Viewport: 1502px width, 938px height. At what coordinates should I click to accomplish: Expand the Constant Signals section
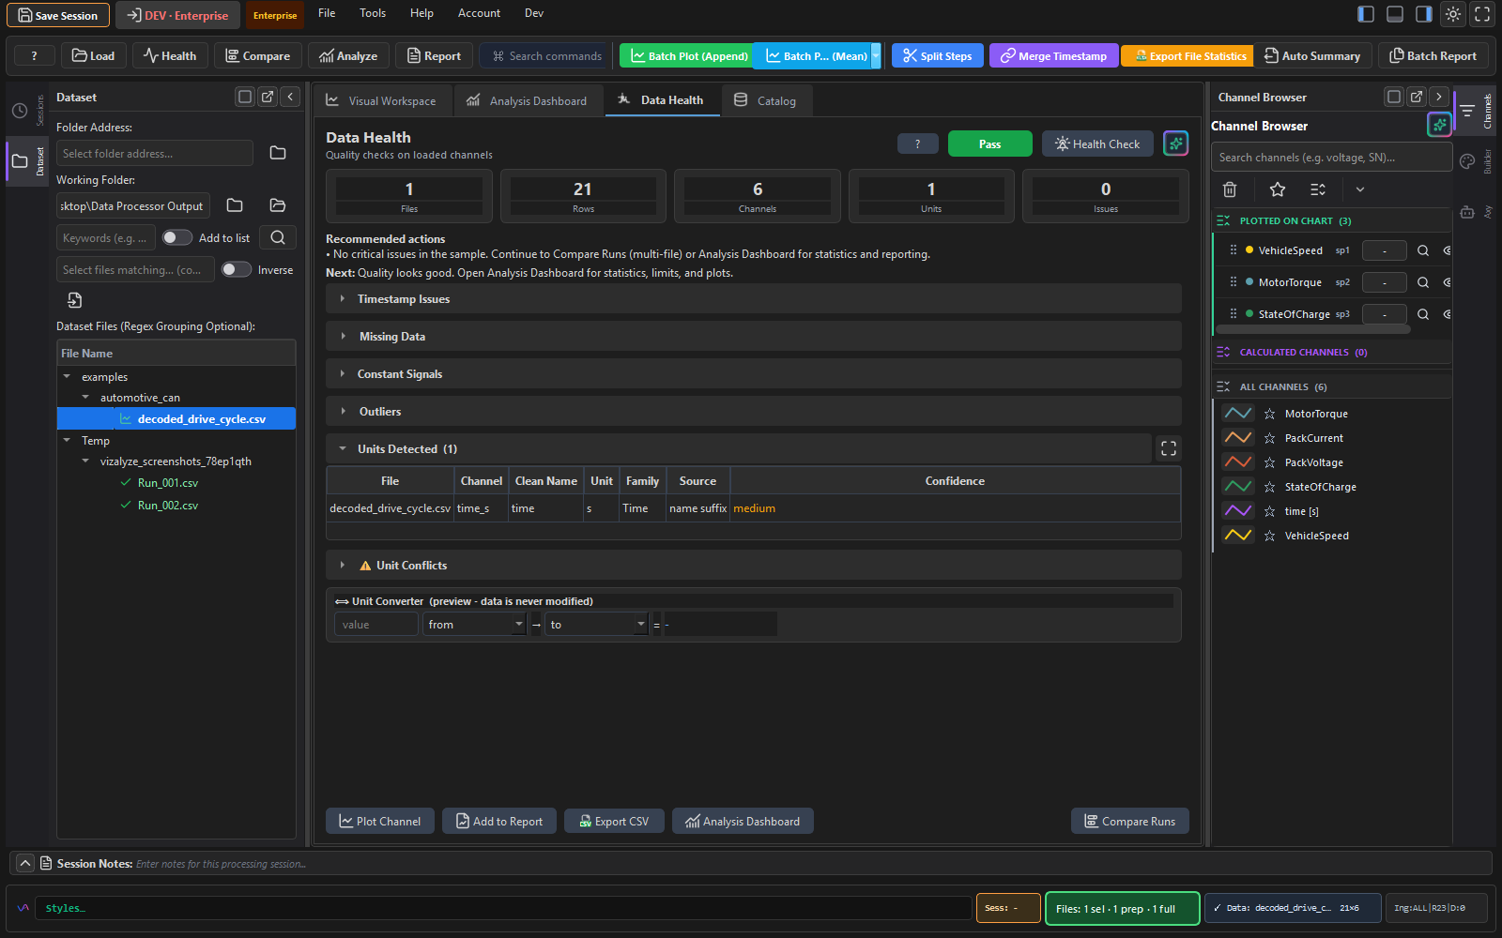point(753,374)
